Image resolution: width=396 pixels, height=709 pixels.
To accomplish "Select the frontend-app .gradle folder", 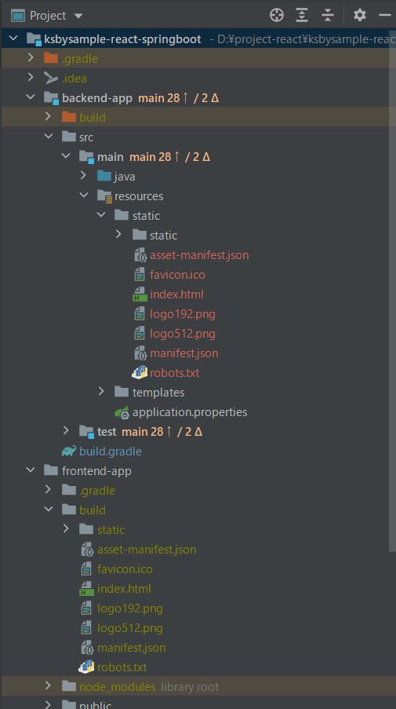I will (x=97, y=490).
